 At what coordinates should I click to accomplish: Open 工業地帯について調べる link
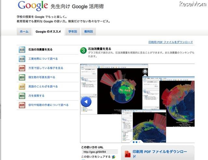tap(43, 59)
